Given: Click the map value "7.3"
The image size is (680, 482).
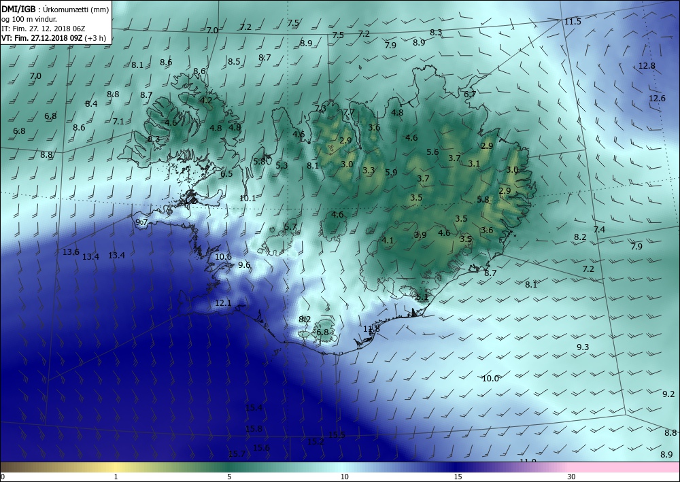Looking at the screenshot, I should click(320, 108).
